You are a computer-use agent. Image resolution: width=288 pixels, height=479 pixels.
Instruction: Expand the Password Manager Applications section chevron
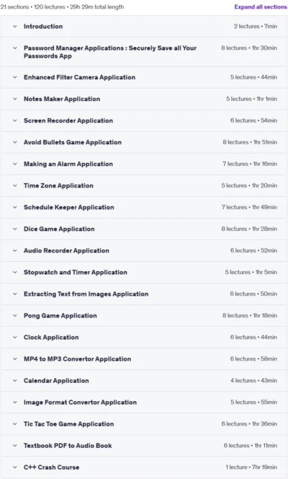(x=14, y=48)
